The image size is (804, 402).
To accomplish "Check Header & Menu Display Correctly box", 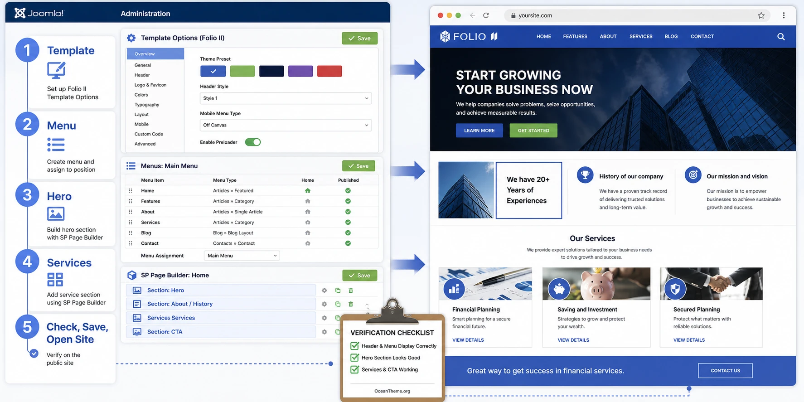I will pyautogui.click(x=355, y=346).
